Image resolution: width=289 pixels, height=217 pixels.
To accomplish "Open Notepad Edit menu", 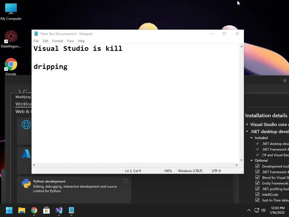I will 45,41.
